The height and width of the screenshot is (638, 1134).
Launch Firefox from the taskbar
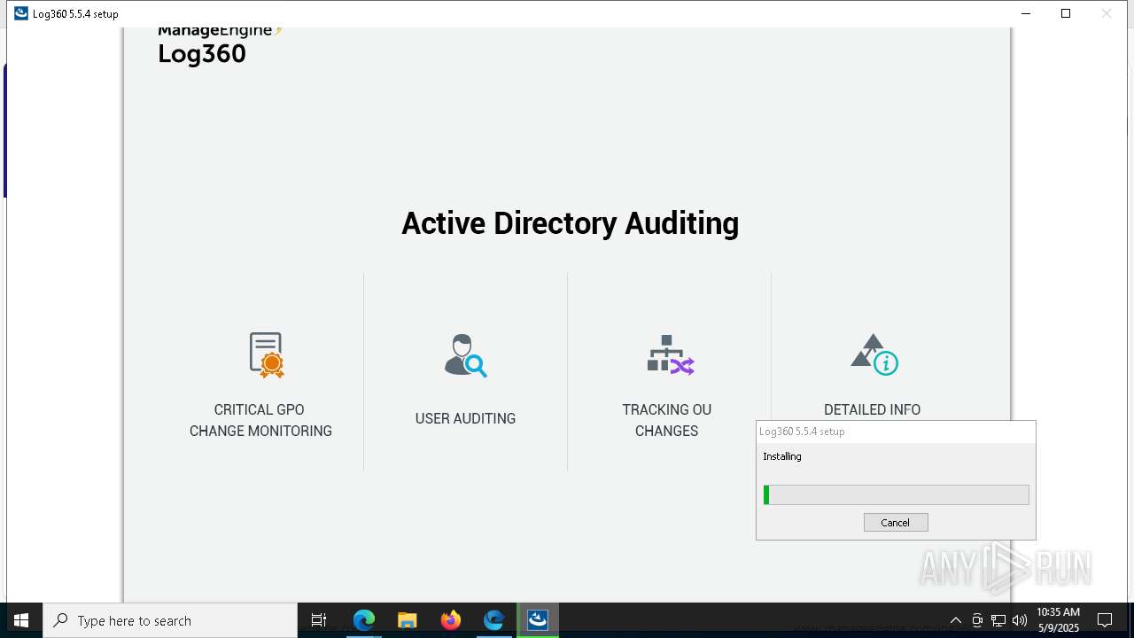pos(451,620)
